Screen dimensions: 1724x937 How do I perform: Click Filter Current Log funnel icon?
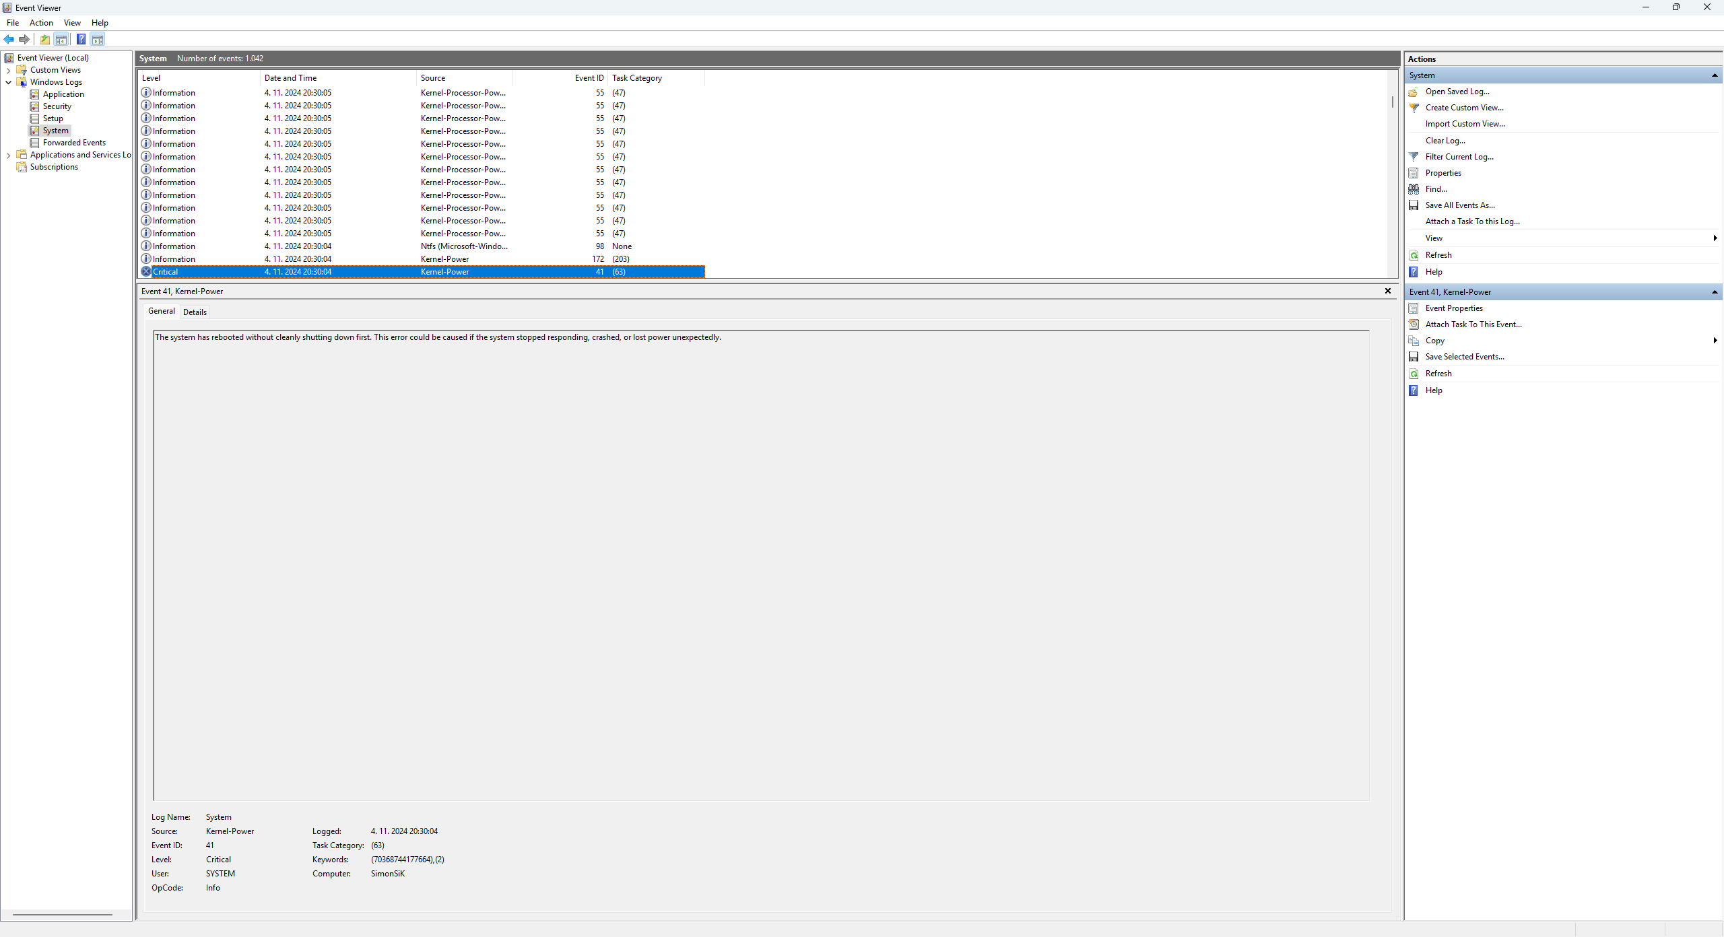point(1414,157)
